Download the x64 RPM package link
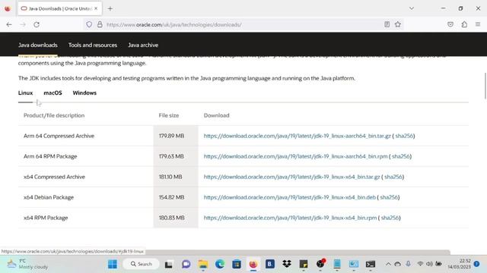Image resolution: width=487 pixels, height=273 pixels. [290, 218]
